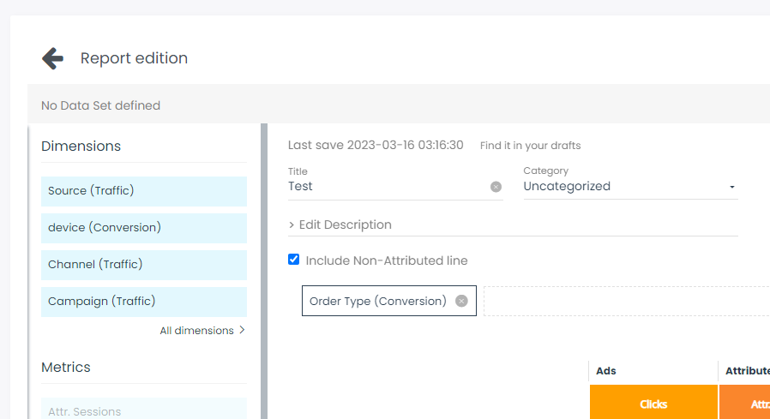
Task: Click the dark orange Attributed metric cell
Action: point(744,404)
